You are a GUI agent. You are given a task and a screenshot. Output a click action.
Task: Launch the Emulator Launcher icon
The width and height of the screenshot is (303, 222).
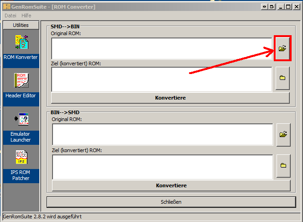pos(21,119)
